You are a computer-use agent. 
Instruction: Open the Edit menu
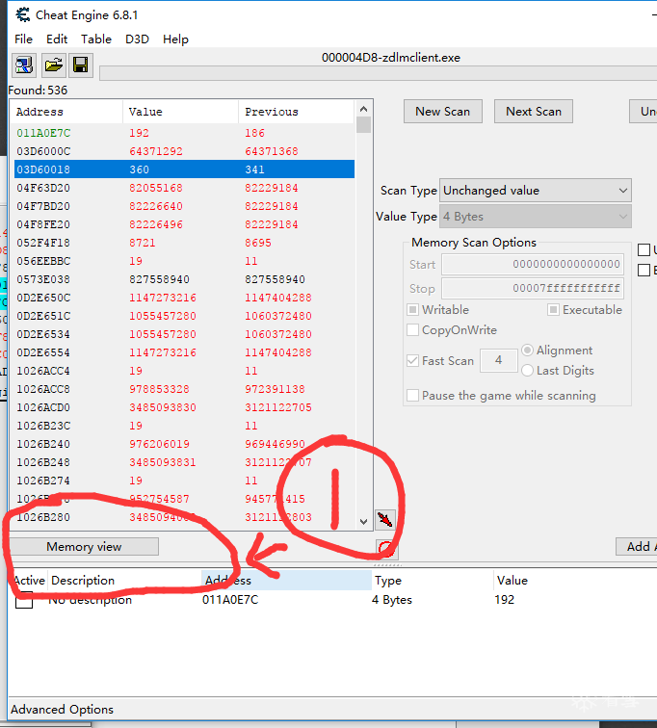[57, 39]
